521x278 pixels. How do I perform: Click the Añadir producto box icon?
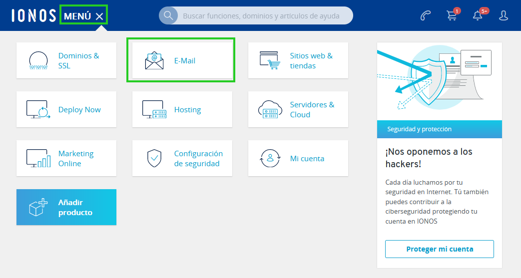[38, 207]
